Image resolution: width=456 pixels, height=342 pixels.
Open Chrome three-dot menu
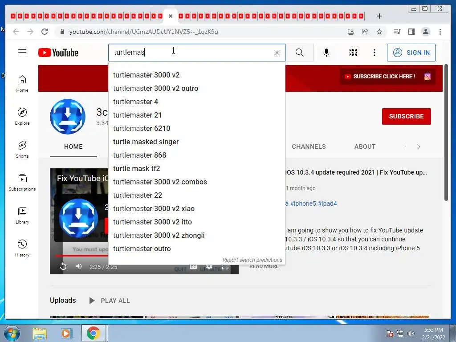click(x=440, y=32)
